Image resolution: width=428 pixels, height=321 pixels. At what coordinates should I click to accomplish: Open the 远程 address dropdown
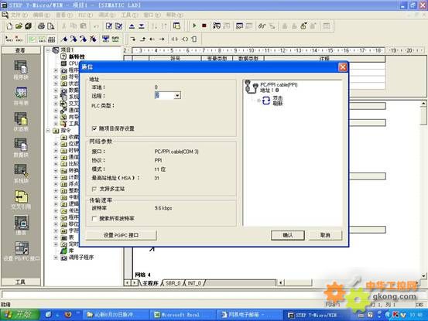click(177, 95)
